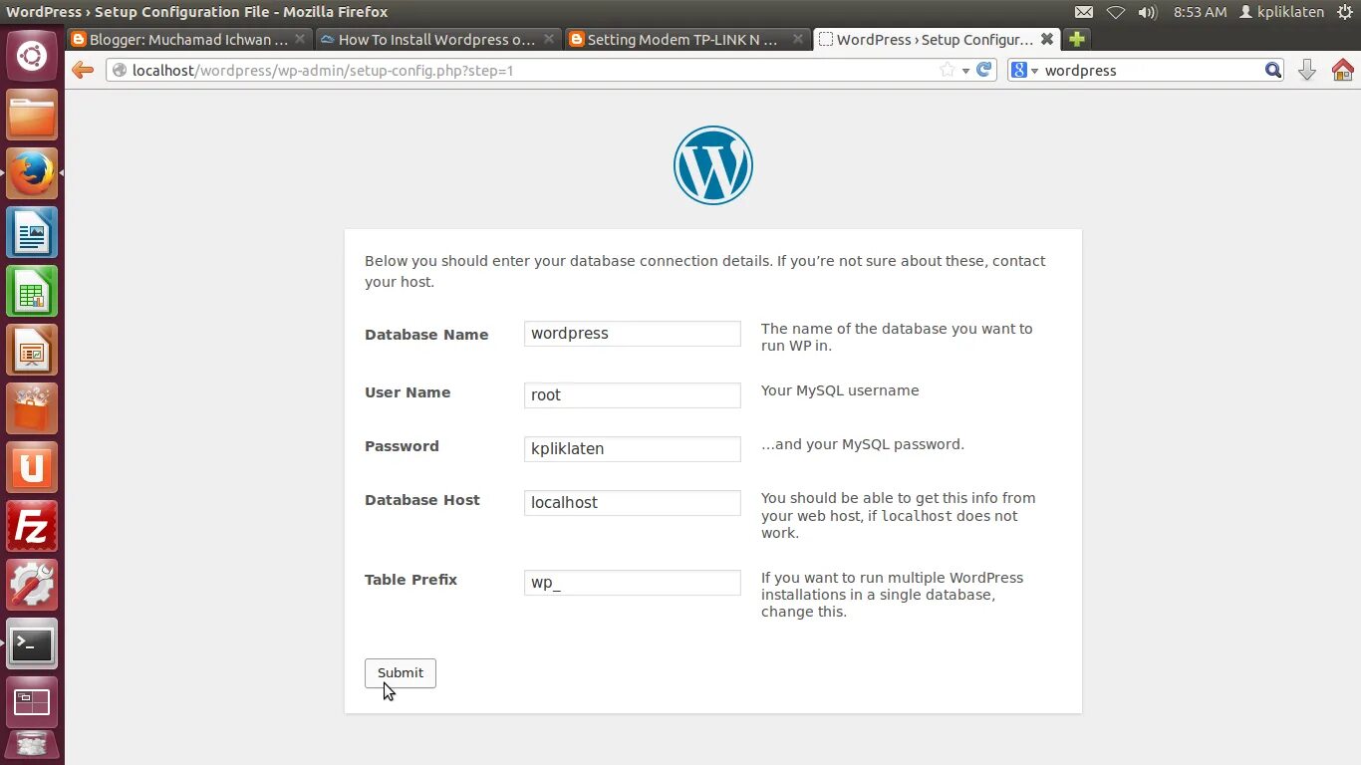This screenshot has width=1361, height=765.
Task: Click the Firefox launcher icon
Action: pos(32,174)
